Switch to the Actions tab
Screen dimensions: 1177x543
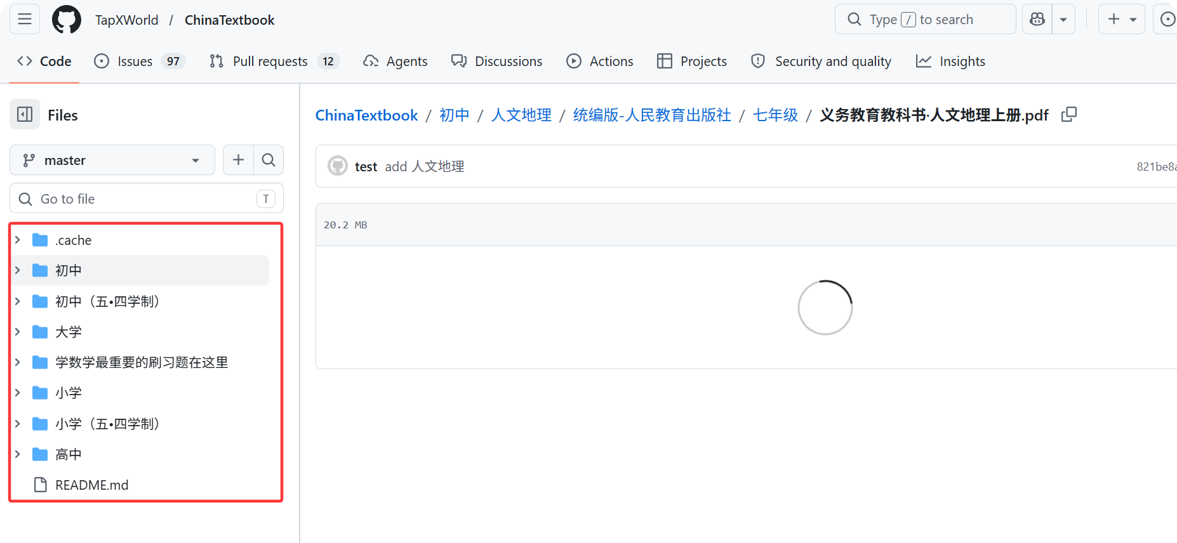tap(600, 61)
